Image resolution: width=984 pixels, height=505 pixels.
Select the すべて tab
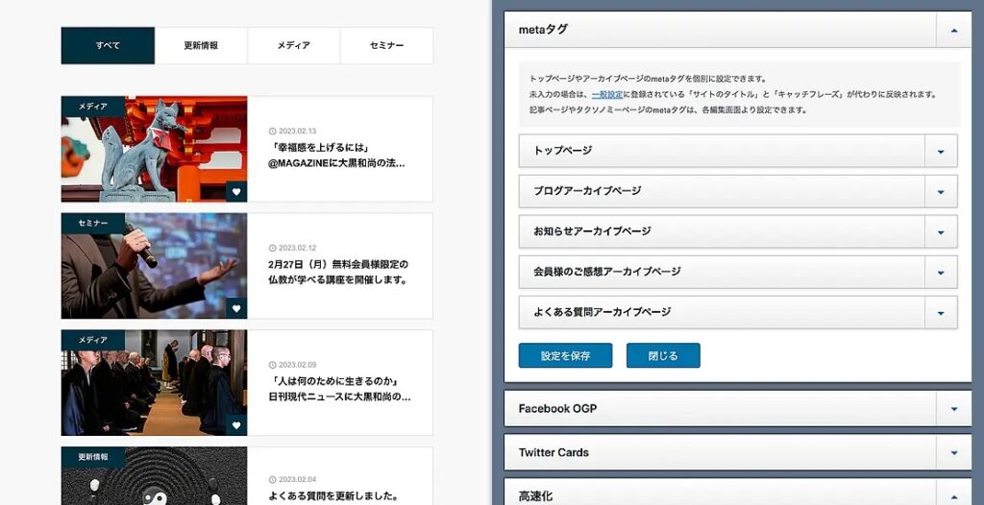(x=108, y=45)
